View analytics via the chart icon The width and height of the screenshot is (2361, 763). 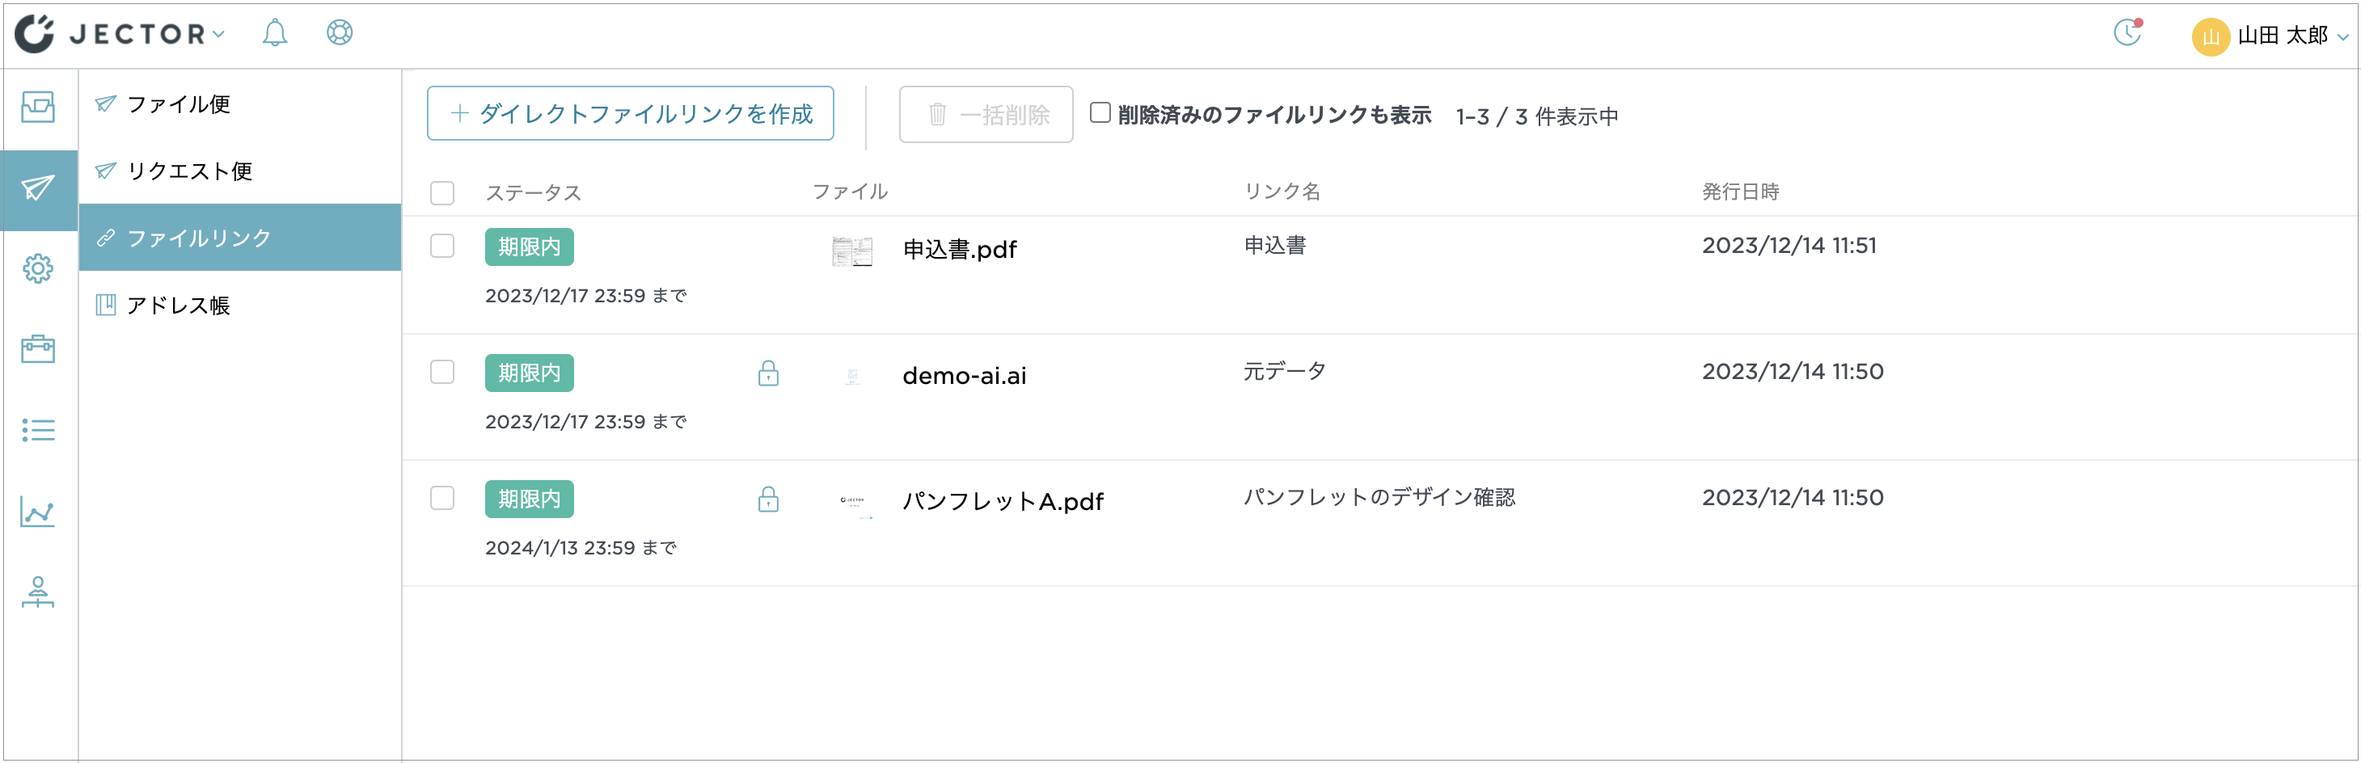36,512
